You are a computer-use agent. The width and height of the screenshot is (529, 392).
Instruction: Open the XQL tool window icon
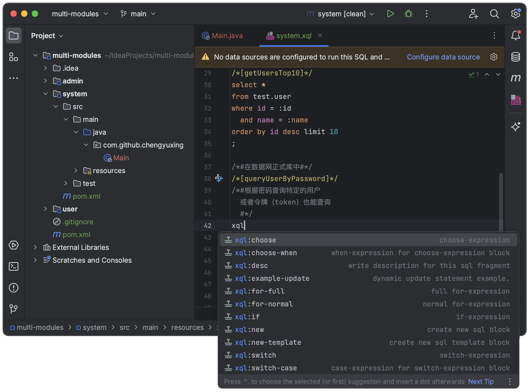coord(516,100)
